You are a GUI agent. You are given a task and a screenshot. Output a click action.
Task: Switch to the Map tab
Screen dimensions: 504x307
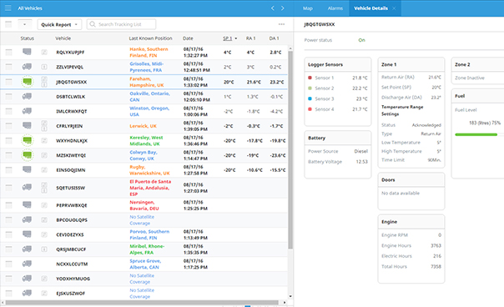[308, 8]
